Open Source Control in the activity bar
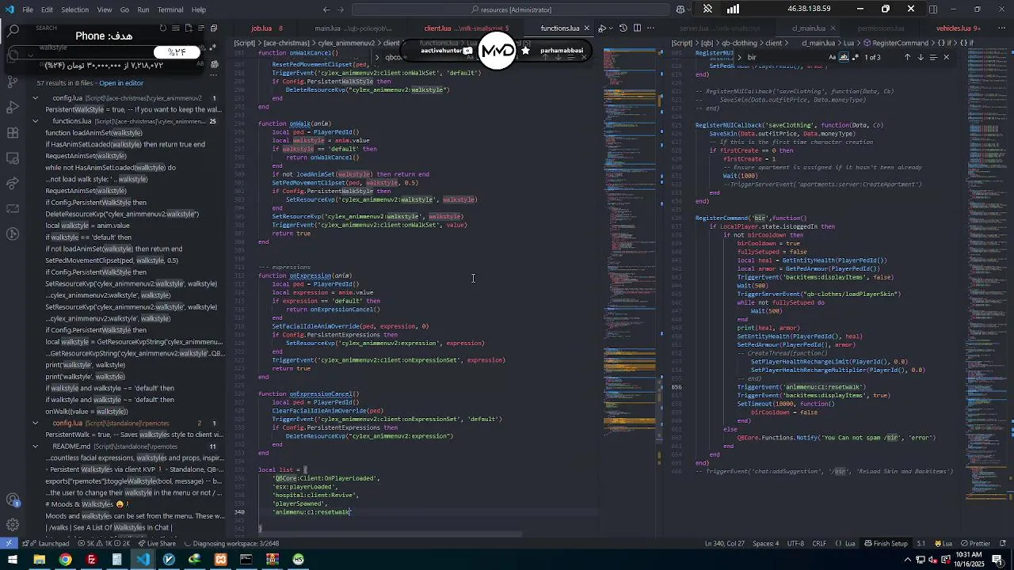Screen dimensions: 1014x570 [x=13, y=82]
